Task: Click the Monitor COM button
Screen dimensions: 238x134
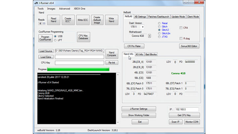Action: tap(192, 122)
